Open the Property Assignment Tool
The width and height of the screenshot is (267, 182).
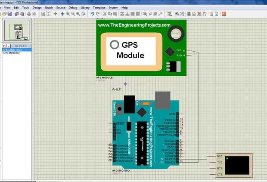click(182, 14)
